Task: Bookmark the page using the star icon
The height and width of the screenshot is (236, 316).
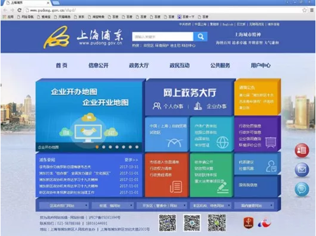Action: coord(305,10)
